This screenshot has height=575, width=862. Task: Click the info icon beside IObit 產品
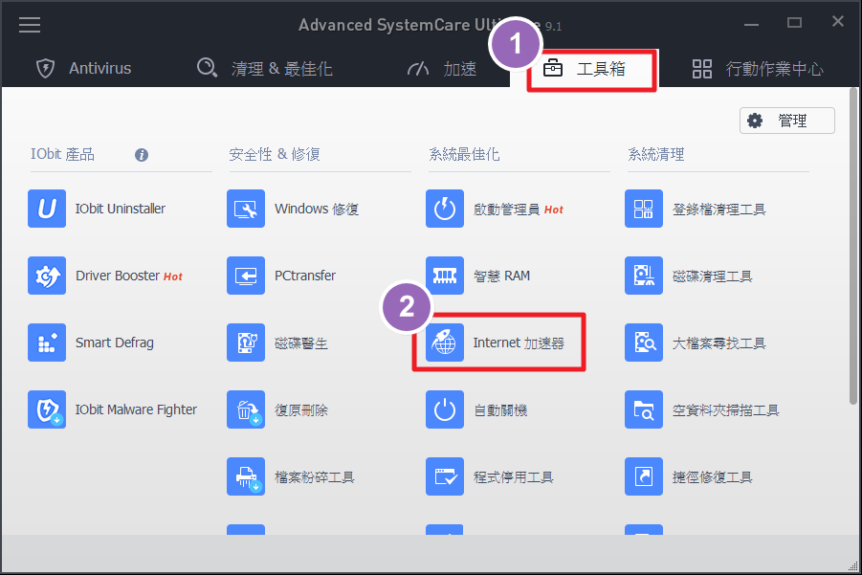(142, 154)
